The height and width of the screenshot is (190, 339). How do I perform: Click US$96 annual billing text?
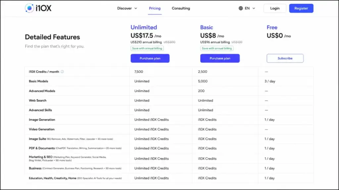[215, 42]
